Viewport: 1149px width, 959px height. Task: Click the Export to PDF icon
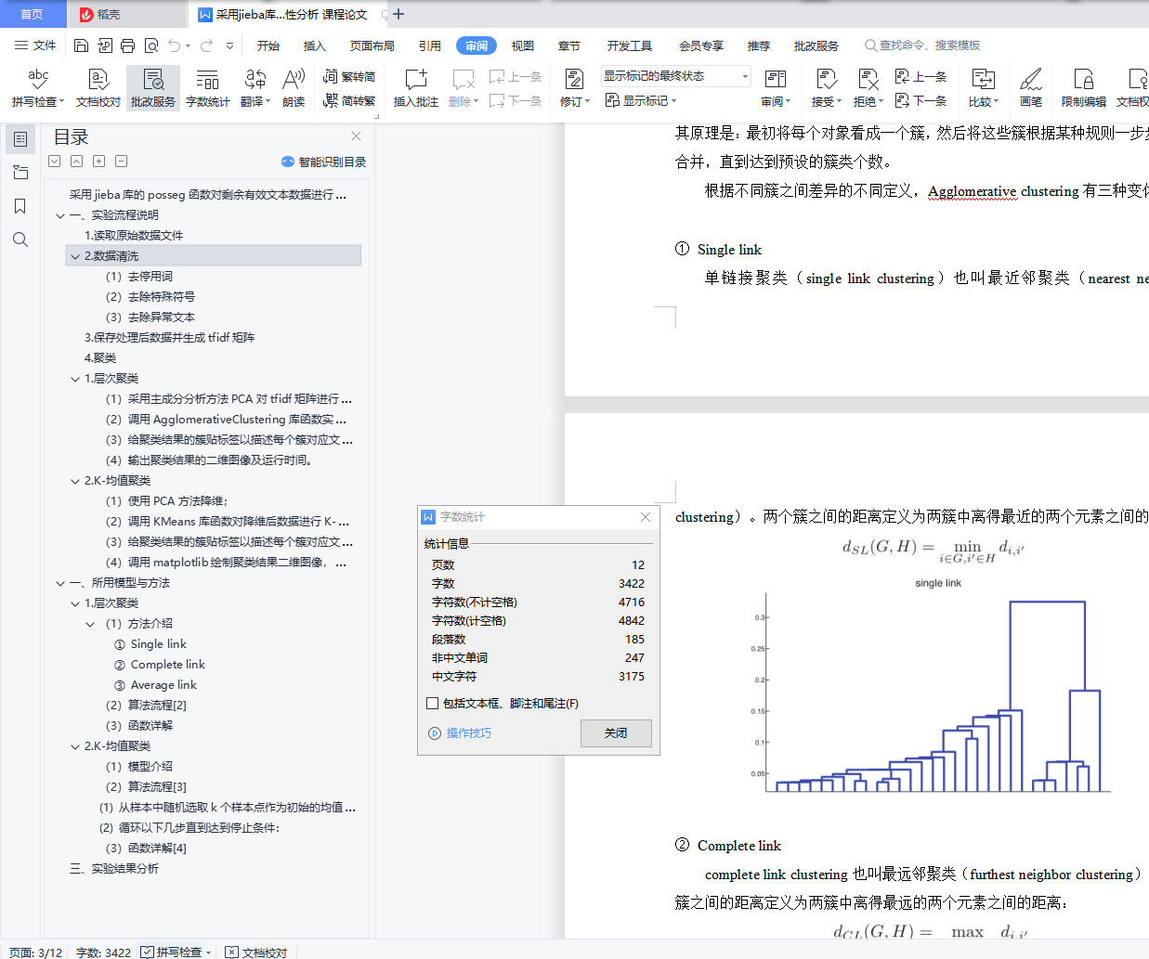105,45
